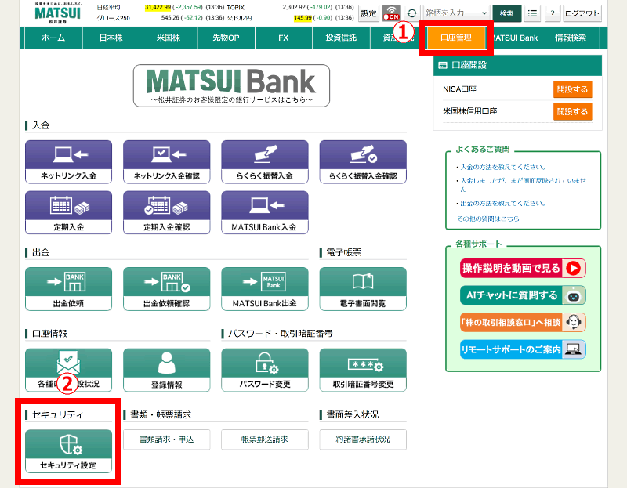Switch to the 先物OP tab
Image resolution: width=627 pixels, height=488 pixels.
tap(226, 38)
